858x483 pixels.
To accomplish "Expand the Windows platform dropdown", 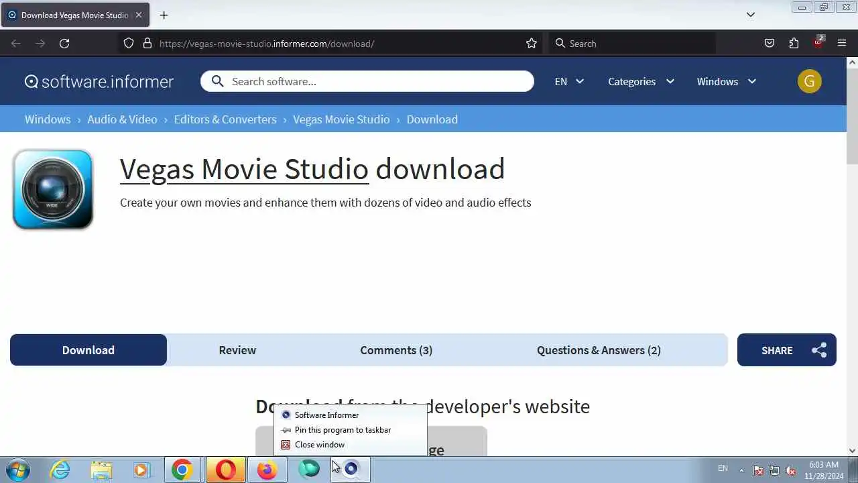I will click(x=727, y=81).
